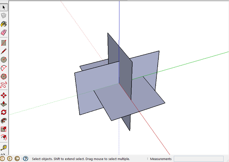
Task: Click the status hint "Select objects. Shift to extend select."
Action: (58, 159)
